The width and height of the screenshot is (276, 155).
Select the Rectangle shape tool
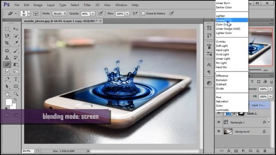[16, 86]
